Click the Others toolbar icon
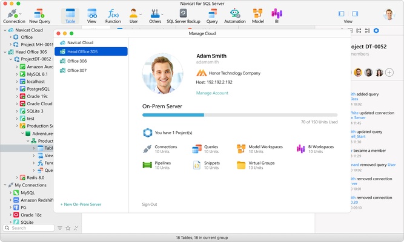 tap(155, 16)
